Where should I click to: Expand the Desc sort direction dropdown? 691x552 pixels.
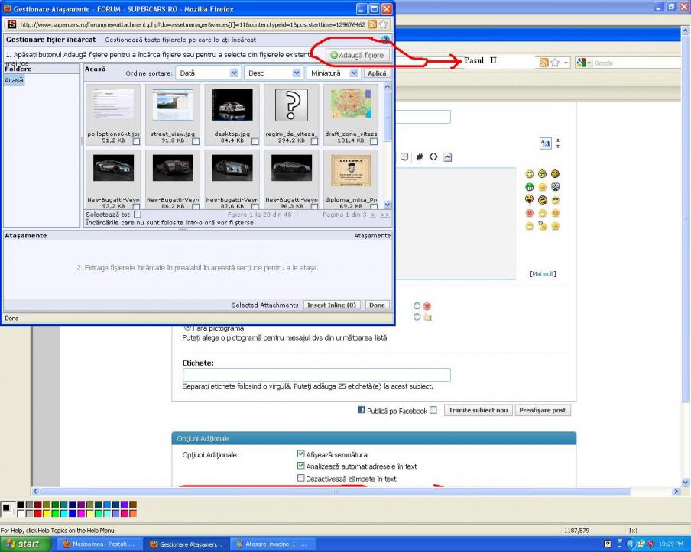click(274, 73)
